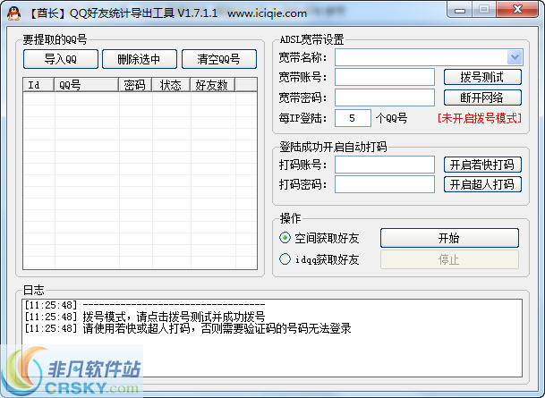The image size is (545, 398).
Task: Minimize the window
Action: (x=460, y=10)
